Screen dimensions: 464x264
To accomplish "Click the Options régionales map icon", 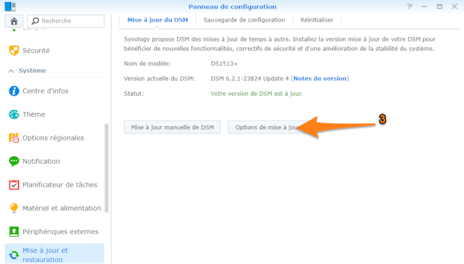I will coord(14,138).
